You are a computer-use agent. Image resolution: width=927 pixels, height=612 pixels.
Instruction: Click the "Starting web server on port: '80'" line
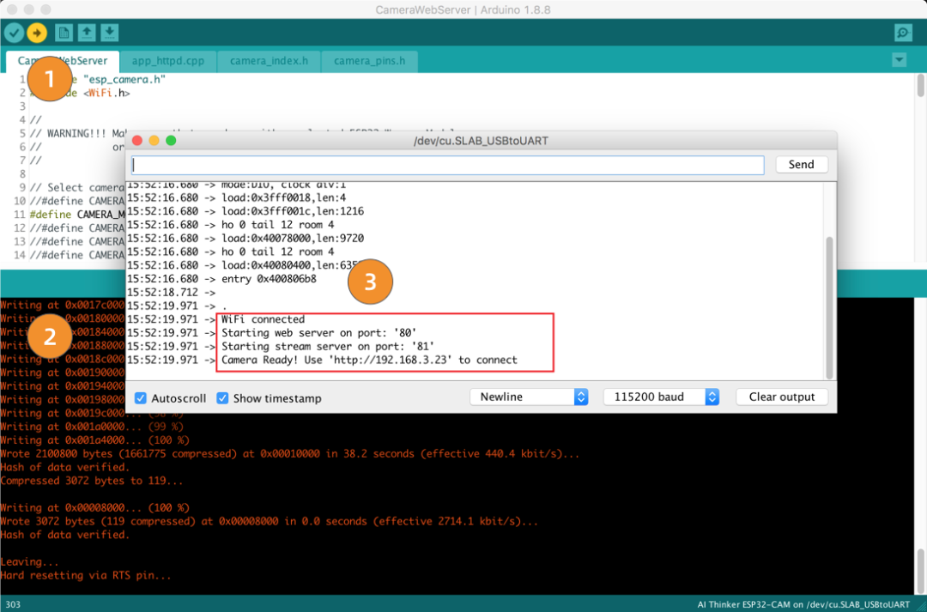[x=318, y=333]
